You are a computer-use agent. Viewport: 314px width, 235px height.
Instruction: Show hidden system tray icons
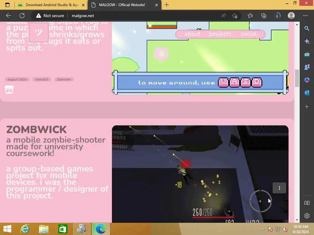coord(263,229)
